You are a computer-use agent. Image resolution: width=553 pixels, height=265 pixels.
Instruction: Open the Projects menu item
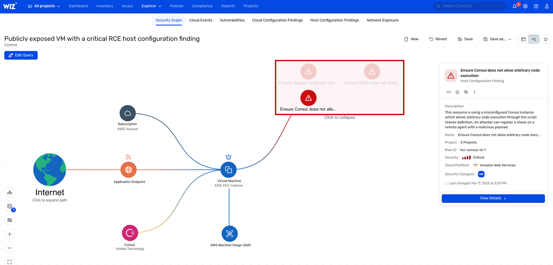point(251,6)
